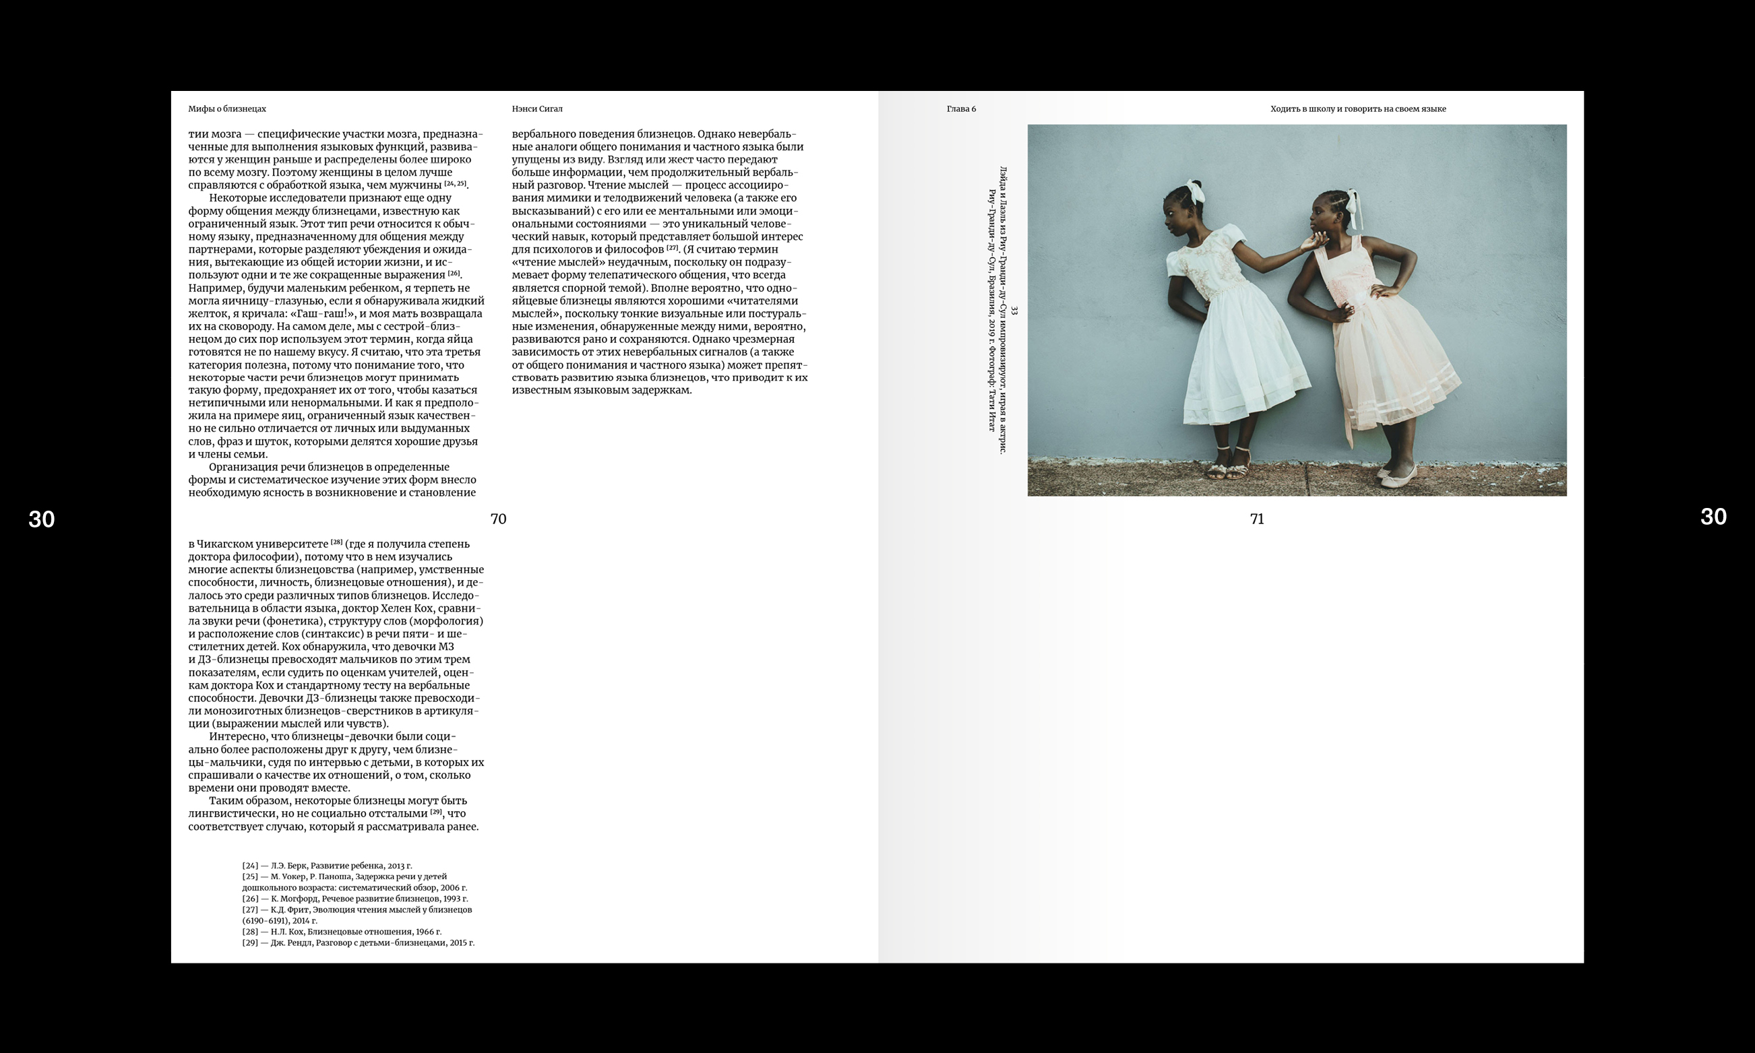The image size is (1755, 1053).
Task: Click the author name 'Нэнси Сигал'
Action: coord(537,109)
